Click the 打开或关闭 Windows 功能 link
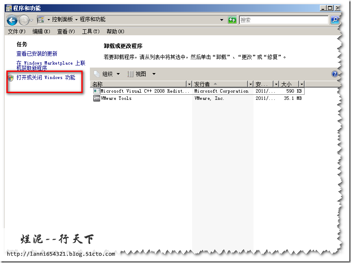The width and height of the screenshot is (351, 263). point(46,78)
